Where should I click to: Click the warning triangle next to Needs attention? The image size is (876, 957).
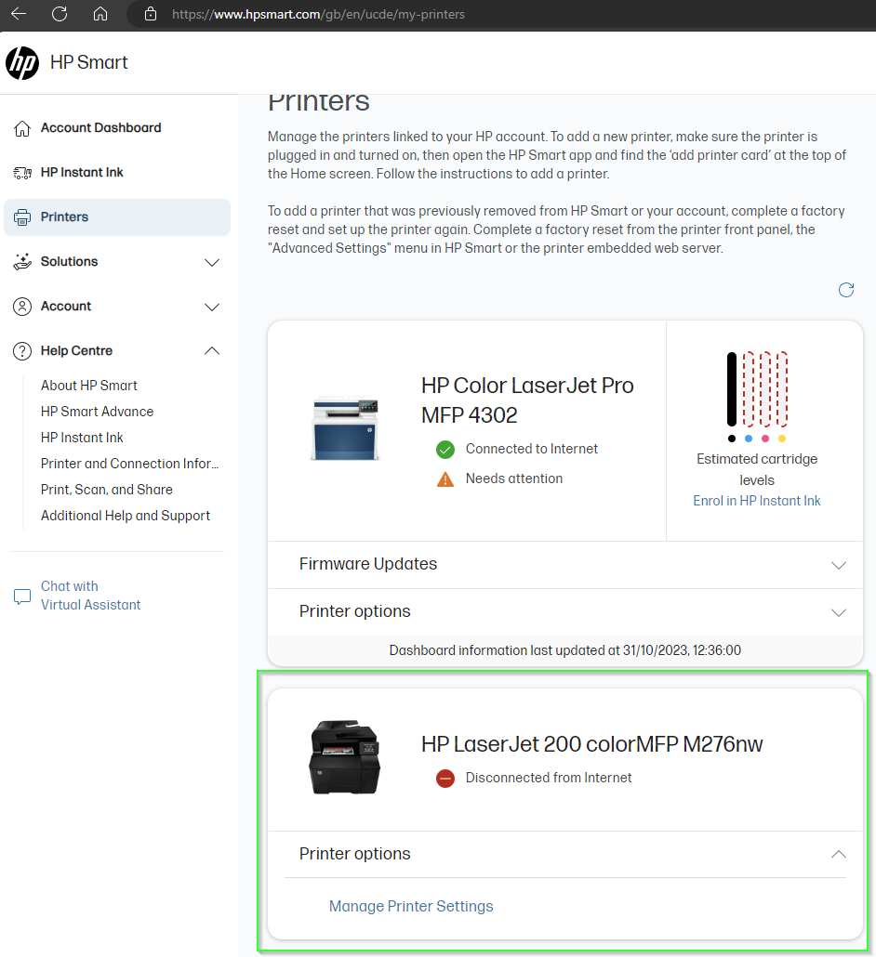pos(445,478)
